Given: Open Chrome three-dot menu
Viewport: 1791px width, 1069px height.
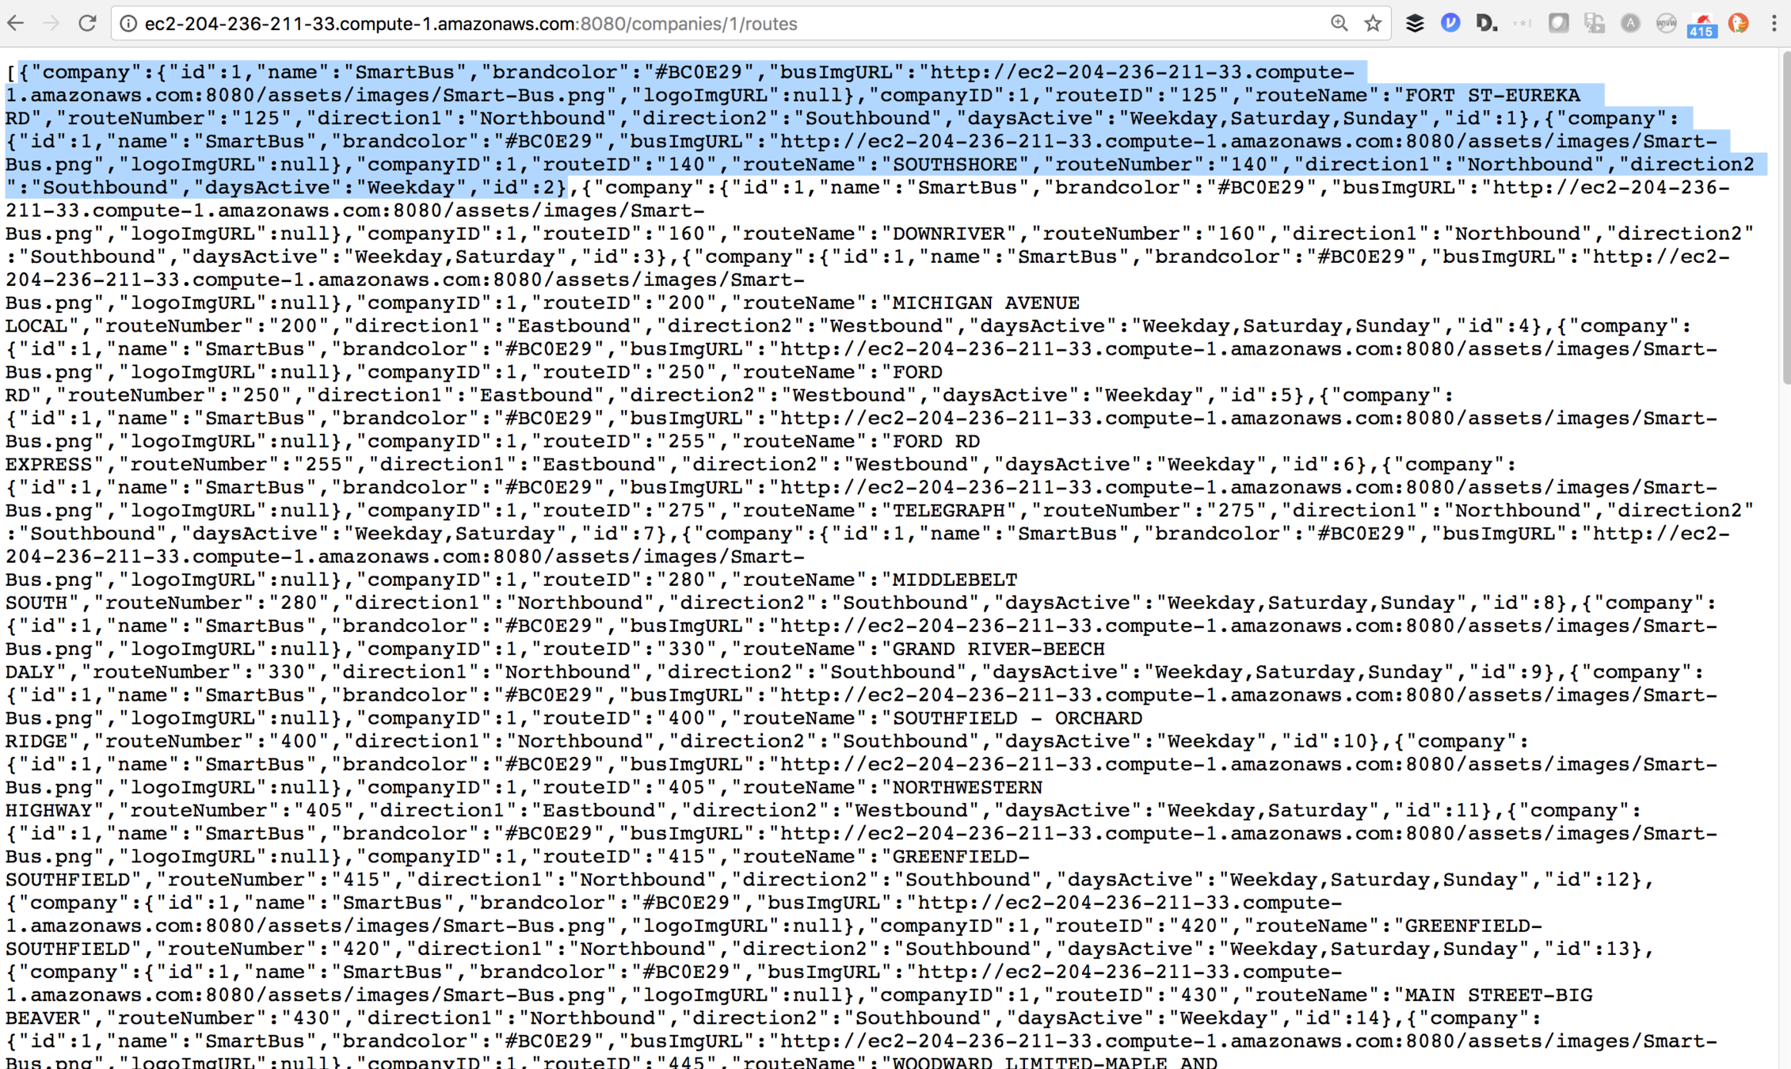Looking at the screenshot, I should coord(1774,24).
